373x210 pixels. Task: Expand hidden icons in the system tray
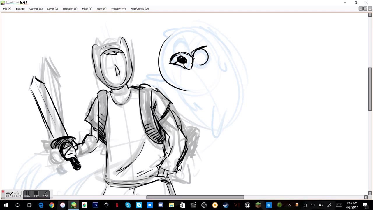coord(289,205)
